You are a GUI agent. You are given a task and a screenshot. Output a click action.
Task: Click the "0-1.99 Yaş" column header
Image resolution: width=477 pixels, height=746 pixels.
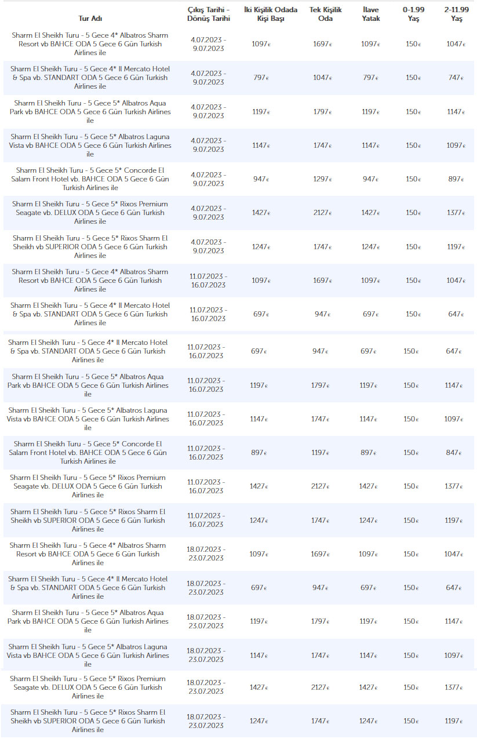tap(413, 14)
